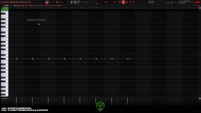Click the green keyboard corner above the piano keys
The image size is (201, 113).
coord(5,9)
